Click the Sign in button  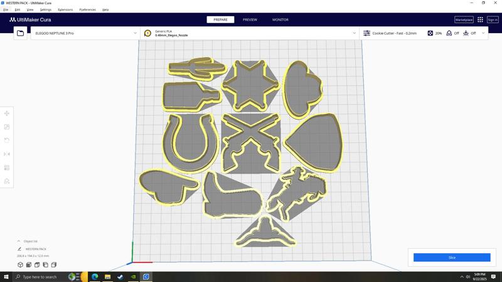coord(493,20)
